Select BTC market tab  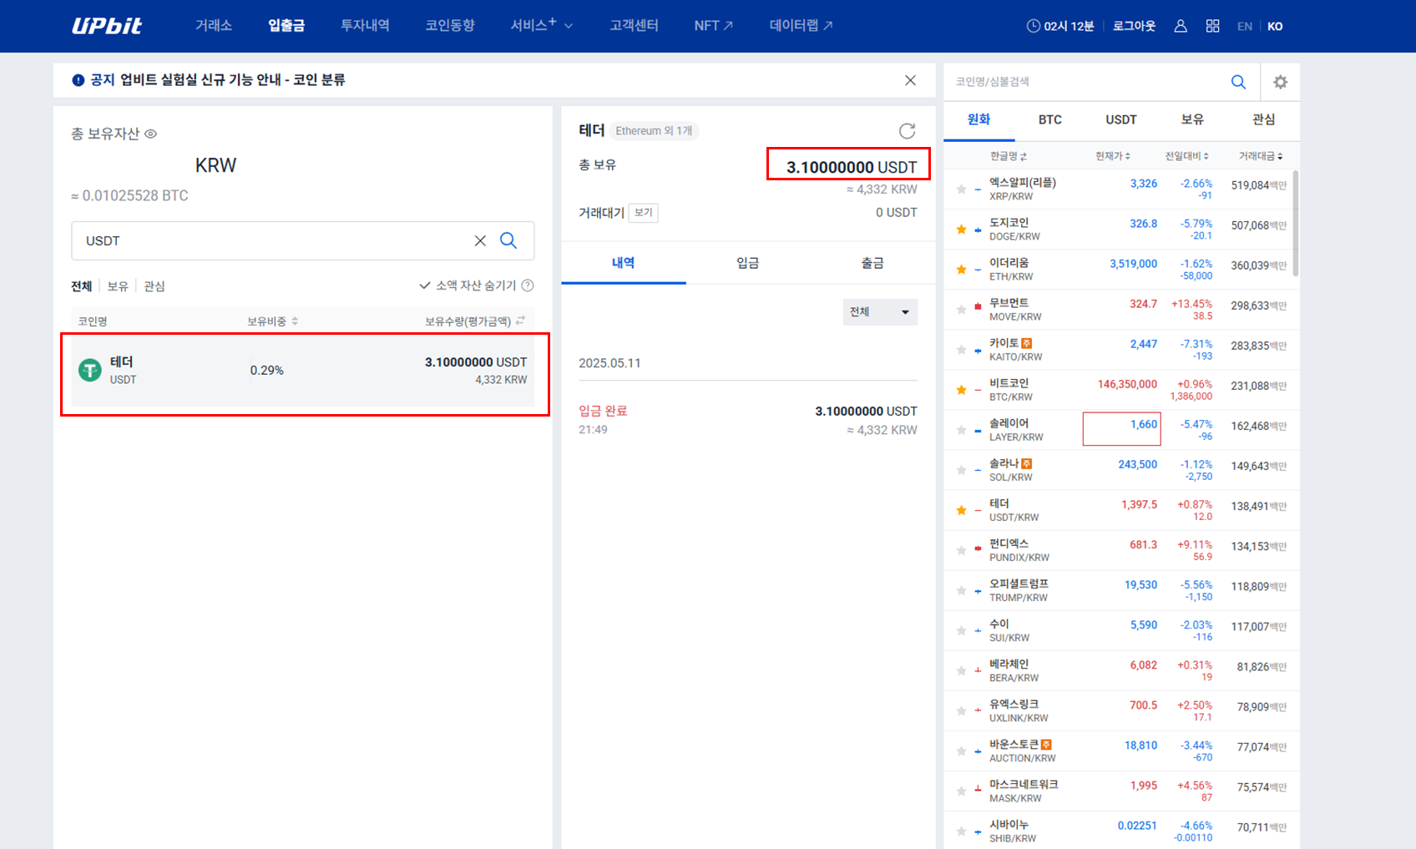tap(1050, 119)
